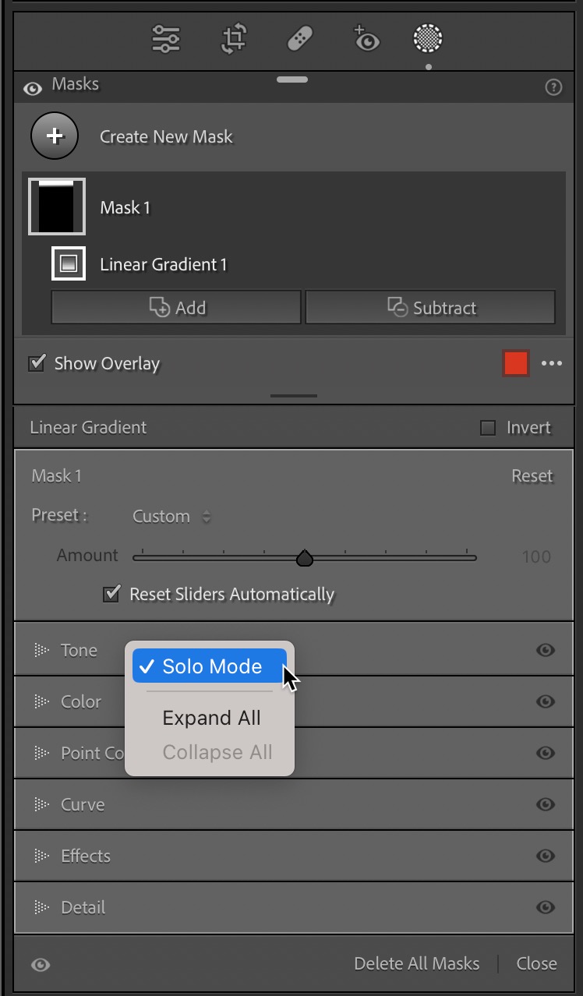
Task: Click the Reset link for Mask 1
Action: 532,476
